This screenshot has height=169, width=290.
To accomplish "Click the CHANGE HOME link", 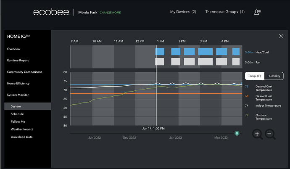I will pos(110,13).
